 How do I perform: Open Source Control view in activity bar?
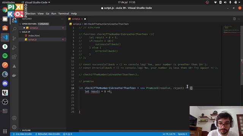(14, 38)
